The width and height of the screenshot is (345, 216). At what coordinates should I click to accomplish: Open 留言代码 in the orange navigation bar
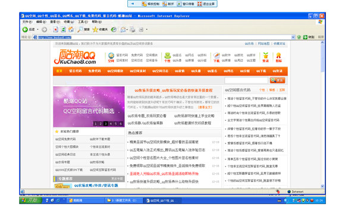click(76, 71)
